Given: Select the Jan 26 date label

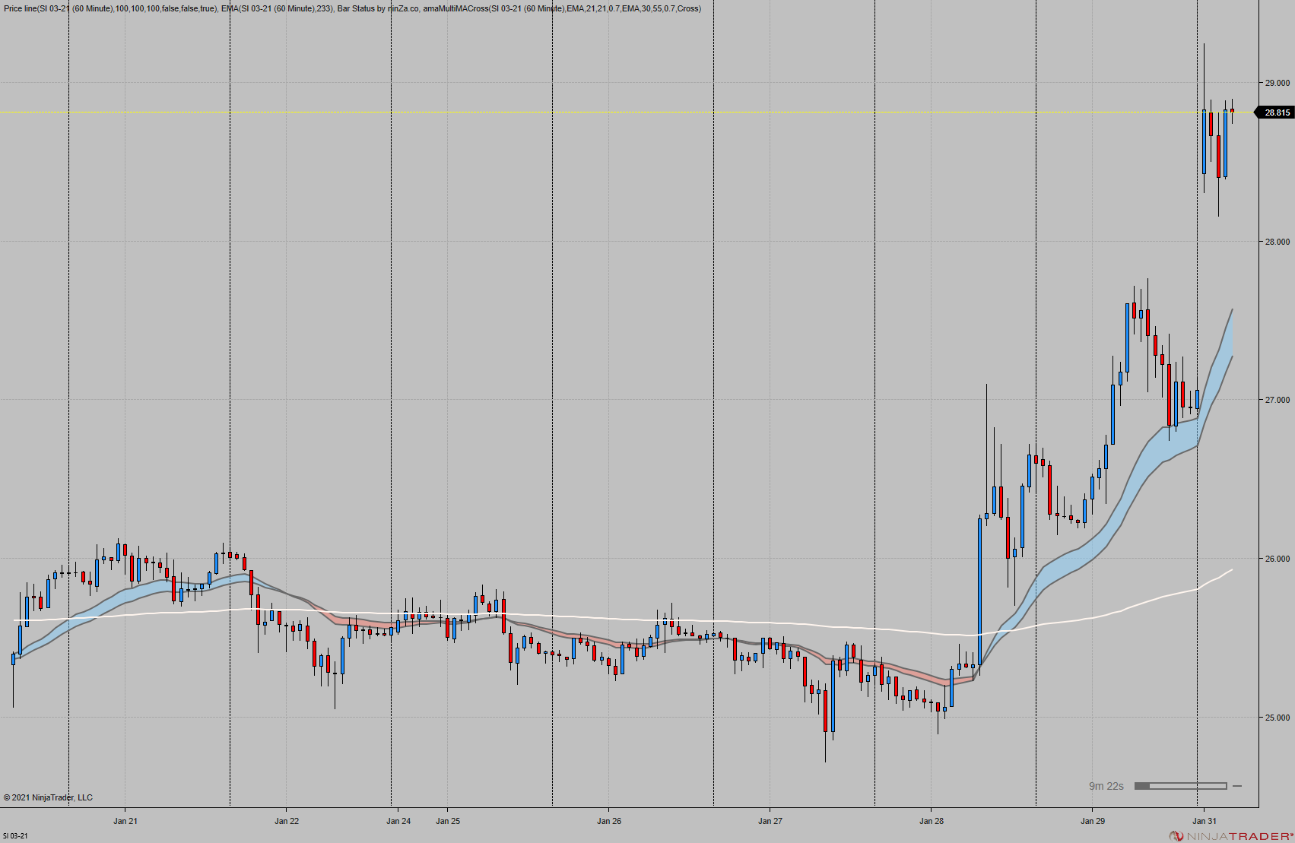Looking at the screenshot, I should (x=609, y=821).
